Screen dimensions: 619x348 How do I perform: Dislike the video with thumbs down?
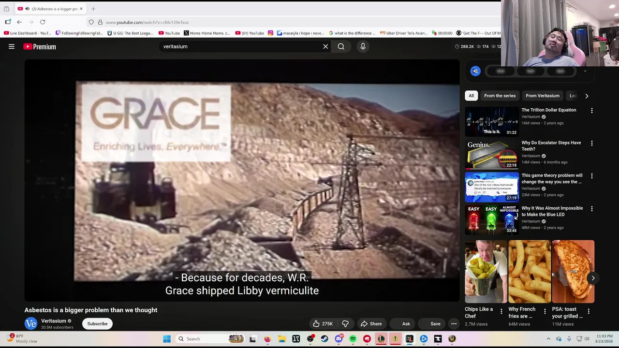pyautogui.click(x=345, y=324)
